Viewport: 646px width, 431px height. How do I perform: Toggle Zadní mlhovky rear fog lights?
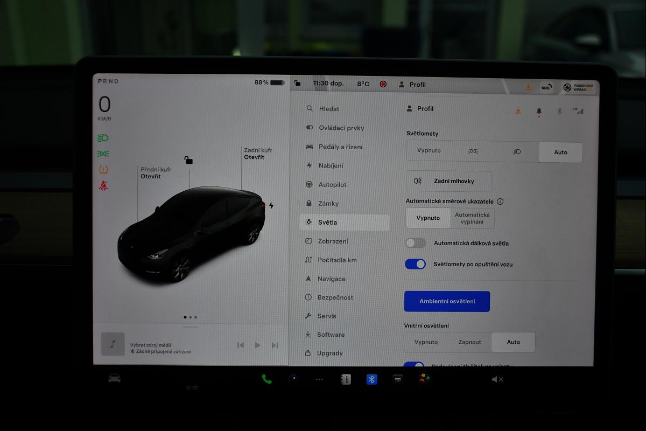point(448,182)
